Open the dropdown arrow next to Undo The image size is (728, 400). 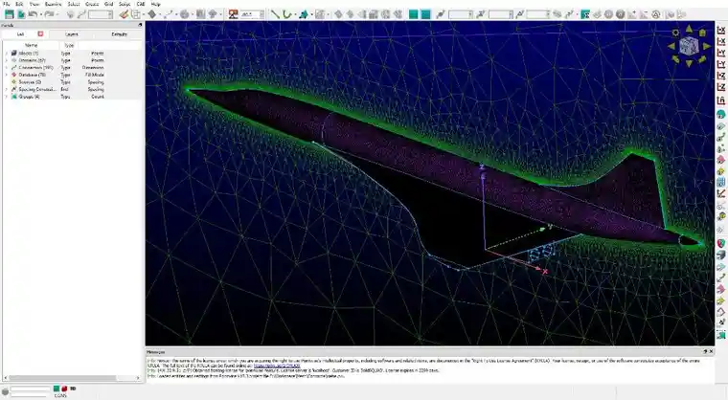40,15
